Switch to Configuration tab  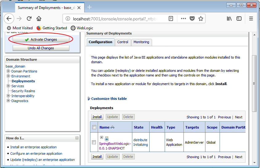tap(101, 42)
